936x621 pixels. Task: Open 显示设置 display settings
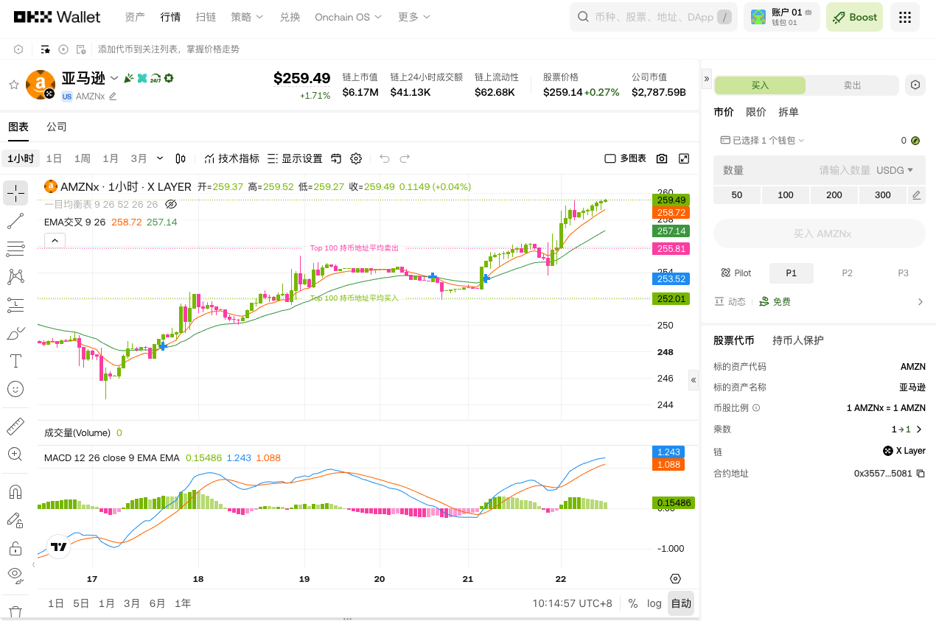(x=294, y=158)
